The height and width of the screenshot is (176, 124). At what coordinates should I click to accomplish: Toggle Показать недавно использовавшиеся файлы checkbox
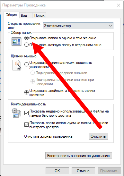coord(26,113)
